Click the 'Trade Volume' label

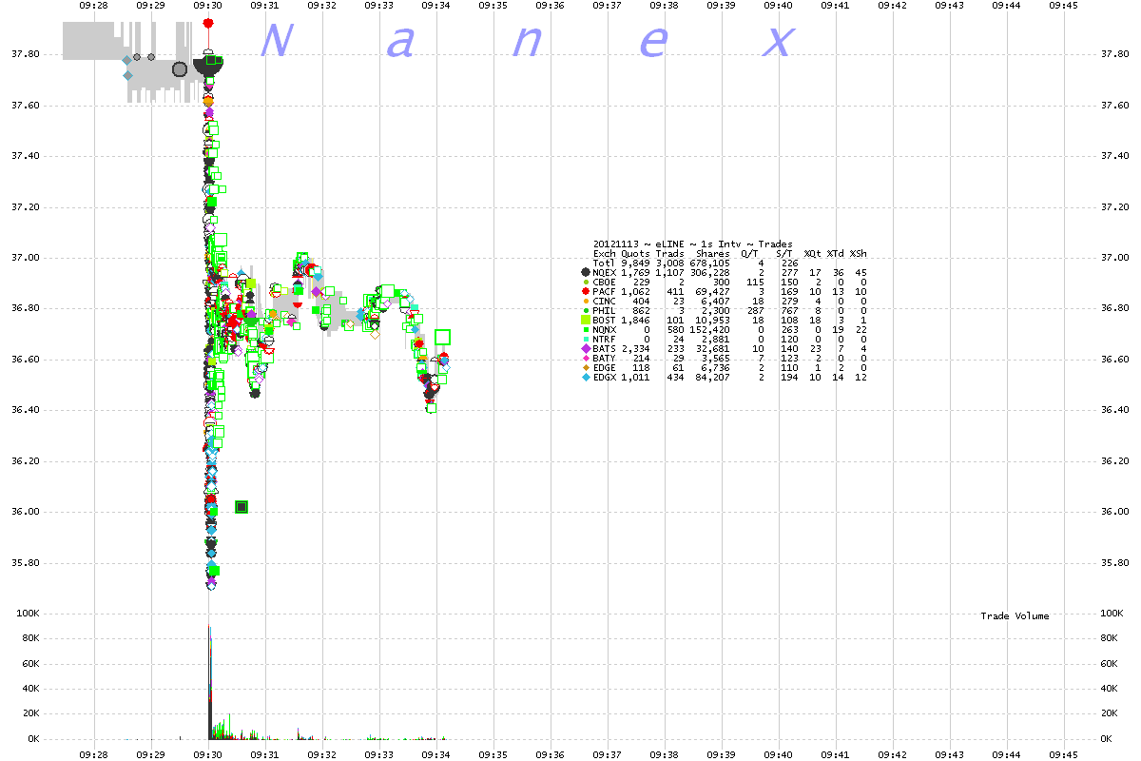point(1015,616)
